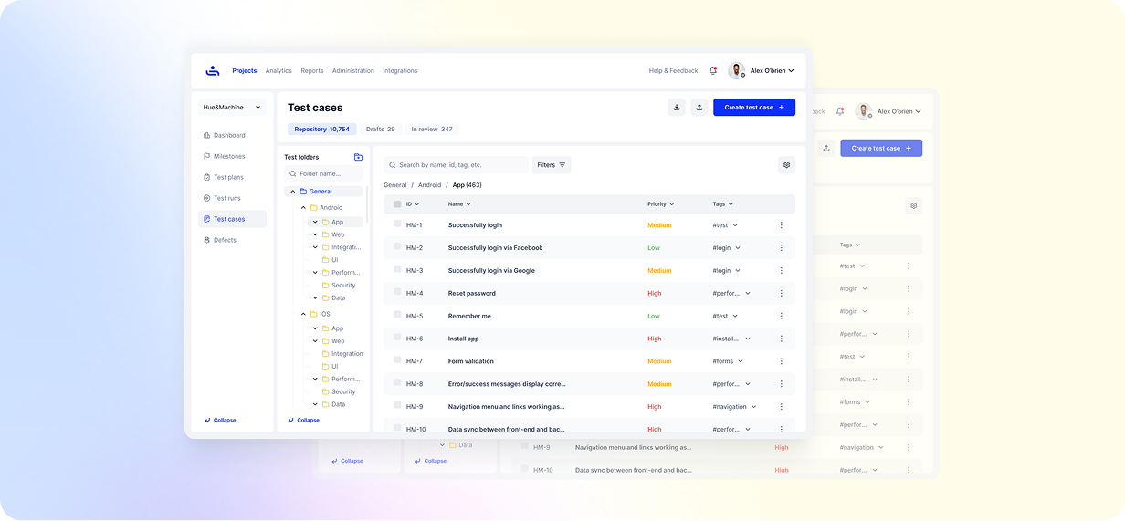Open Tags column dropdown in front window
Viewport: 1125px width, 521px height.
coord(723,204)
